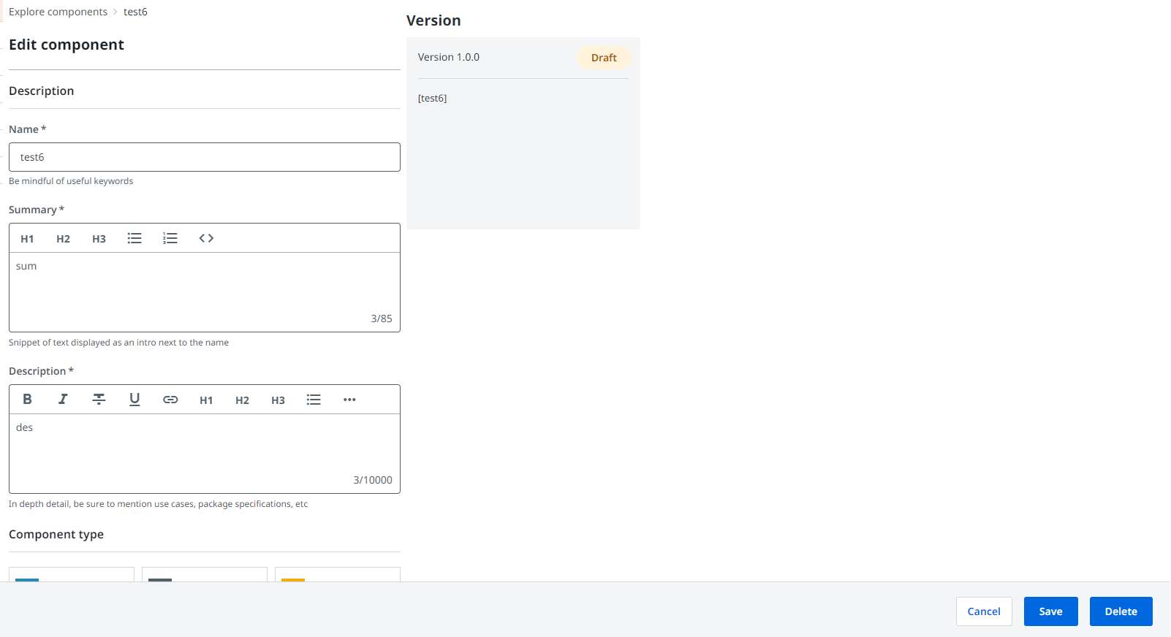Click the test6 breadcrumb item
This screenshot has height=637, width=1171.
tap(135, 12)
